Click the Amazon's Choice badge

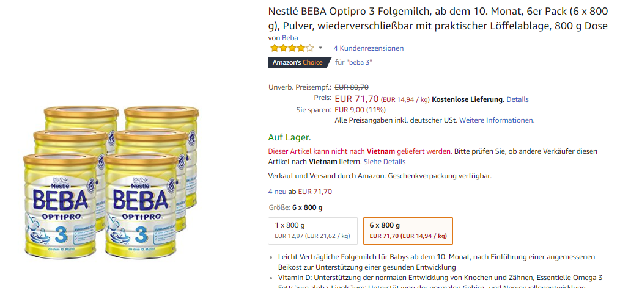(297, 62)
